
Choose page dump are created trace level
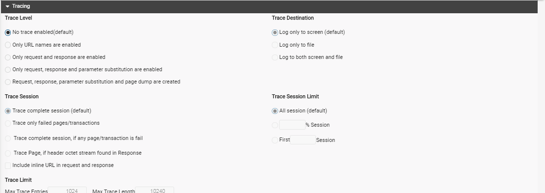click(x=8, y=82)
